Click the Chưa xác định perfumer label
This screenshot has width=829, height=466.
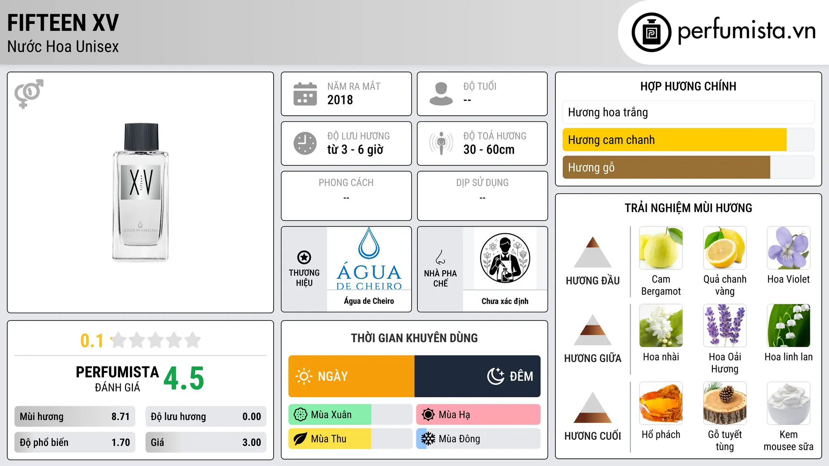pyautogui.click(x=505, y=301)
